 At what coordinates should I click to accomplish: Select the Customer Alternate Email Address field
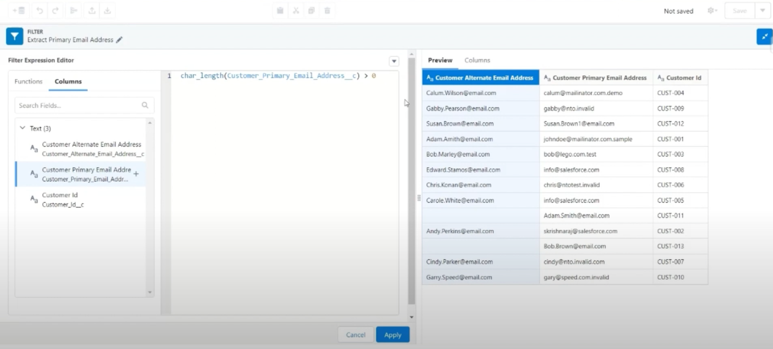click(x=81, y=149)
